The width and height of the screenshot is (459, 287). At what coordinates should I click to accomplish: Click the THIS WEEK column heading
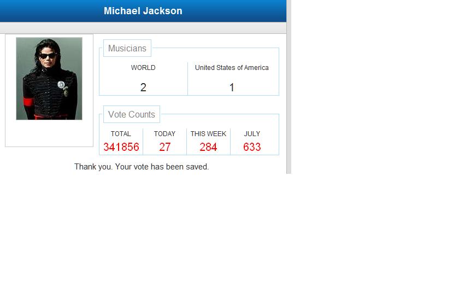point(208,134)
